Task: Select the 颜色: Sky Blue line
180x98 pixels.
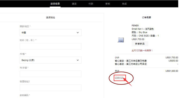Action: (x=139, y=32)
